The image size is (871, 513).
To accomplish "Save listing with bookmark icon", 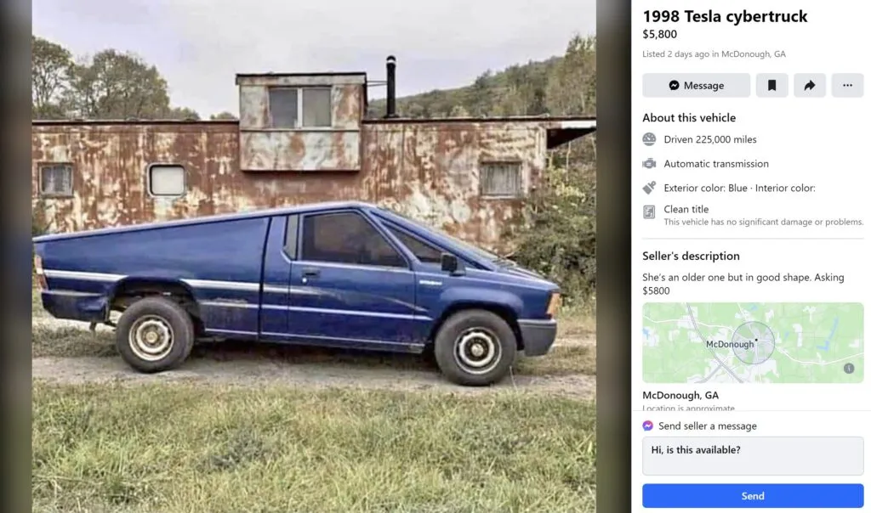I will [771, 86].
